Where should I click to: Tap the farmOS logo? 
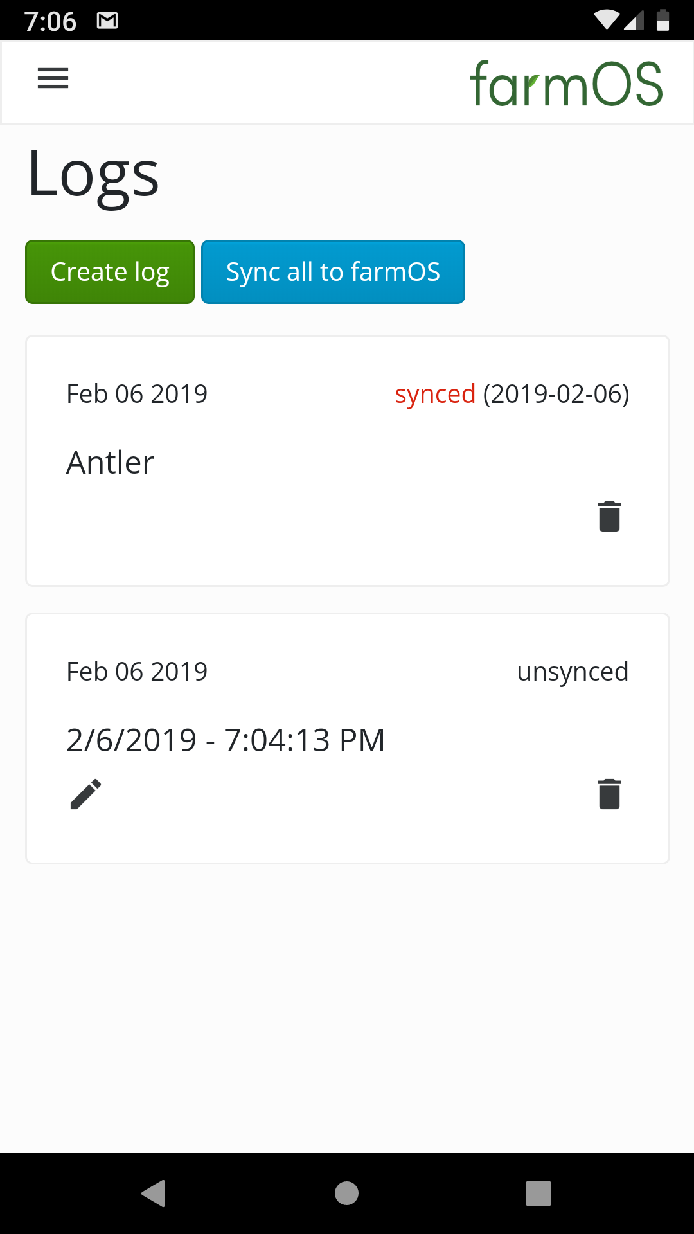click(x=566, y=84)
